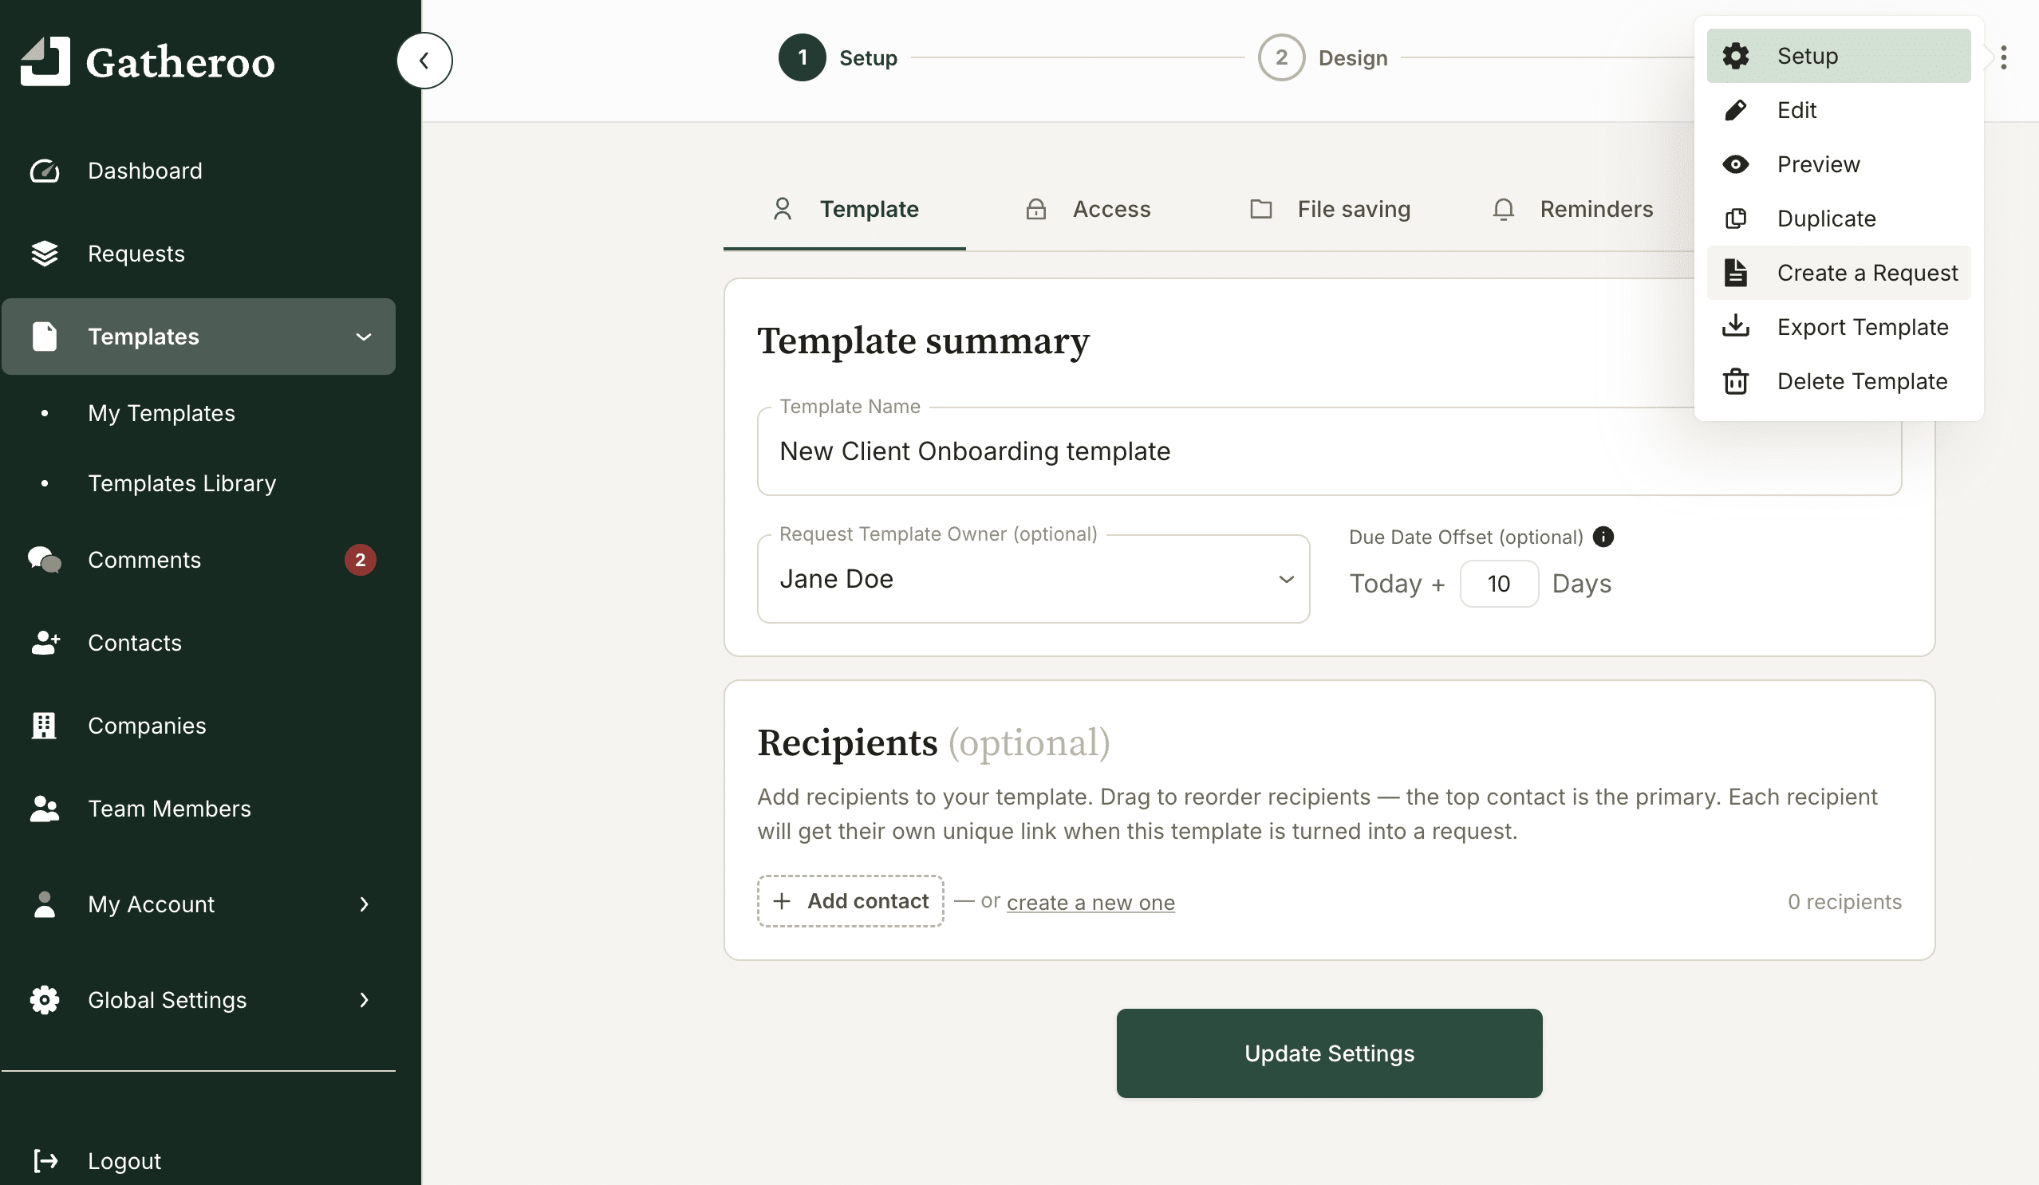Click the Delete Template trash icon

[x=1736, y=381]
